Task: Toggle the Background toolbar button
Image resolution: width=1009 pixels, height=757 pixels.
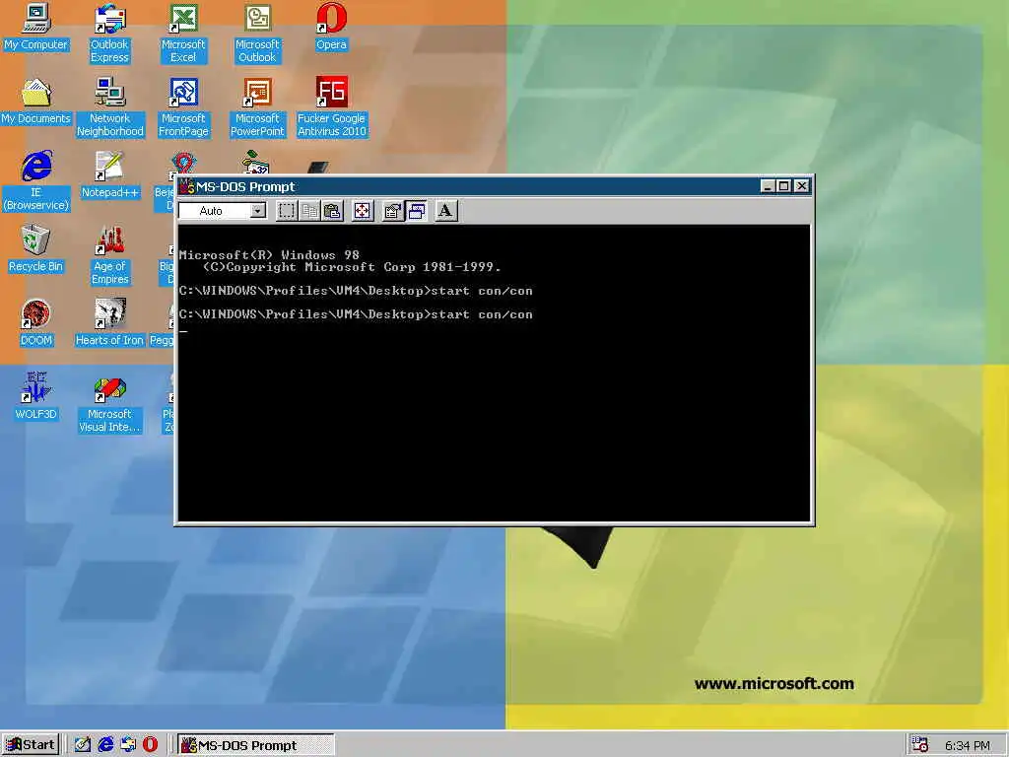Action: point(417,211)
